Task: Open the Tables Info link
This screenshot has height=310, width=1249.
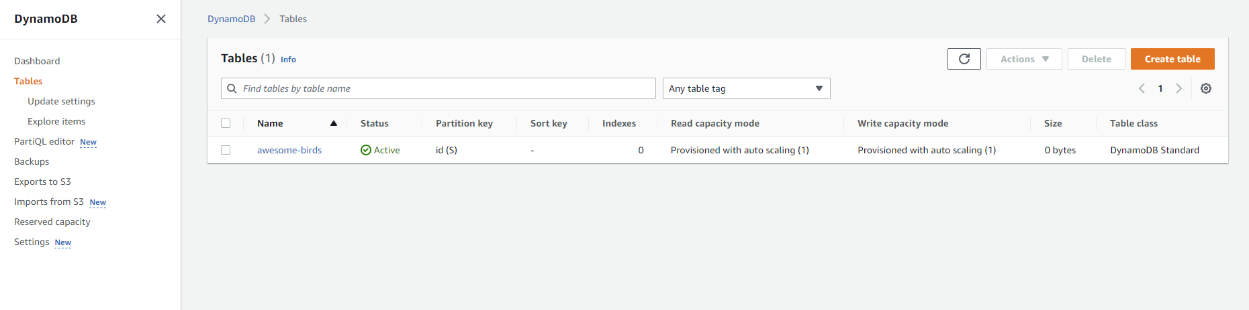Action: click(x=288, y=60)
